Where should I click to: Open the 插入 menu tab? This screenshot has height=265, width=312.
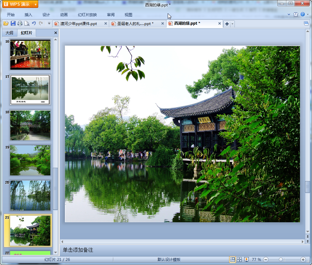28,15
